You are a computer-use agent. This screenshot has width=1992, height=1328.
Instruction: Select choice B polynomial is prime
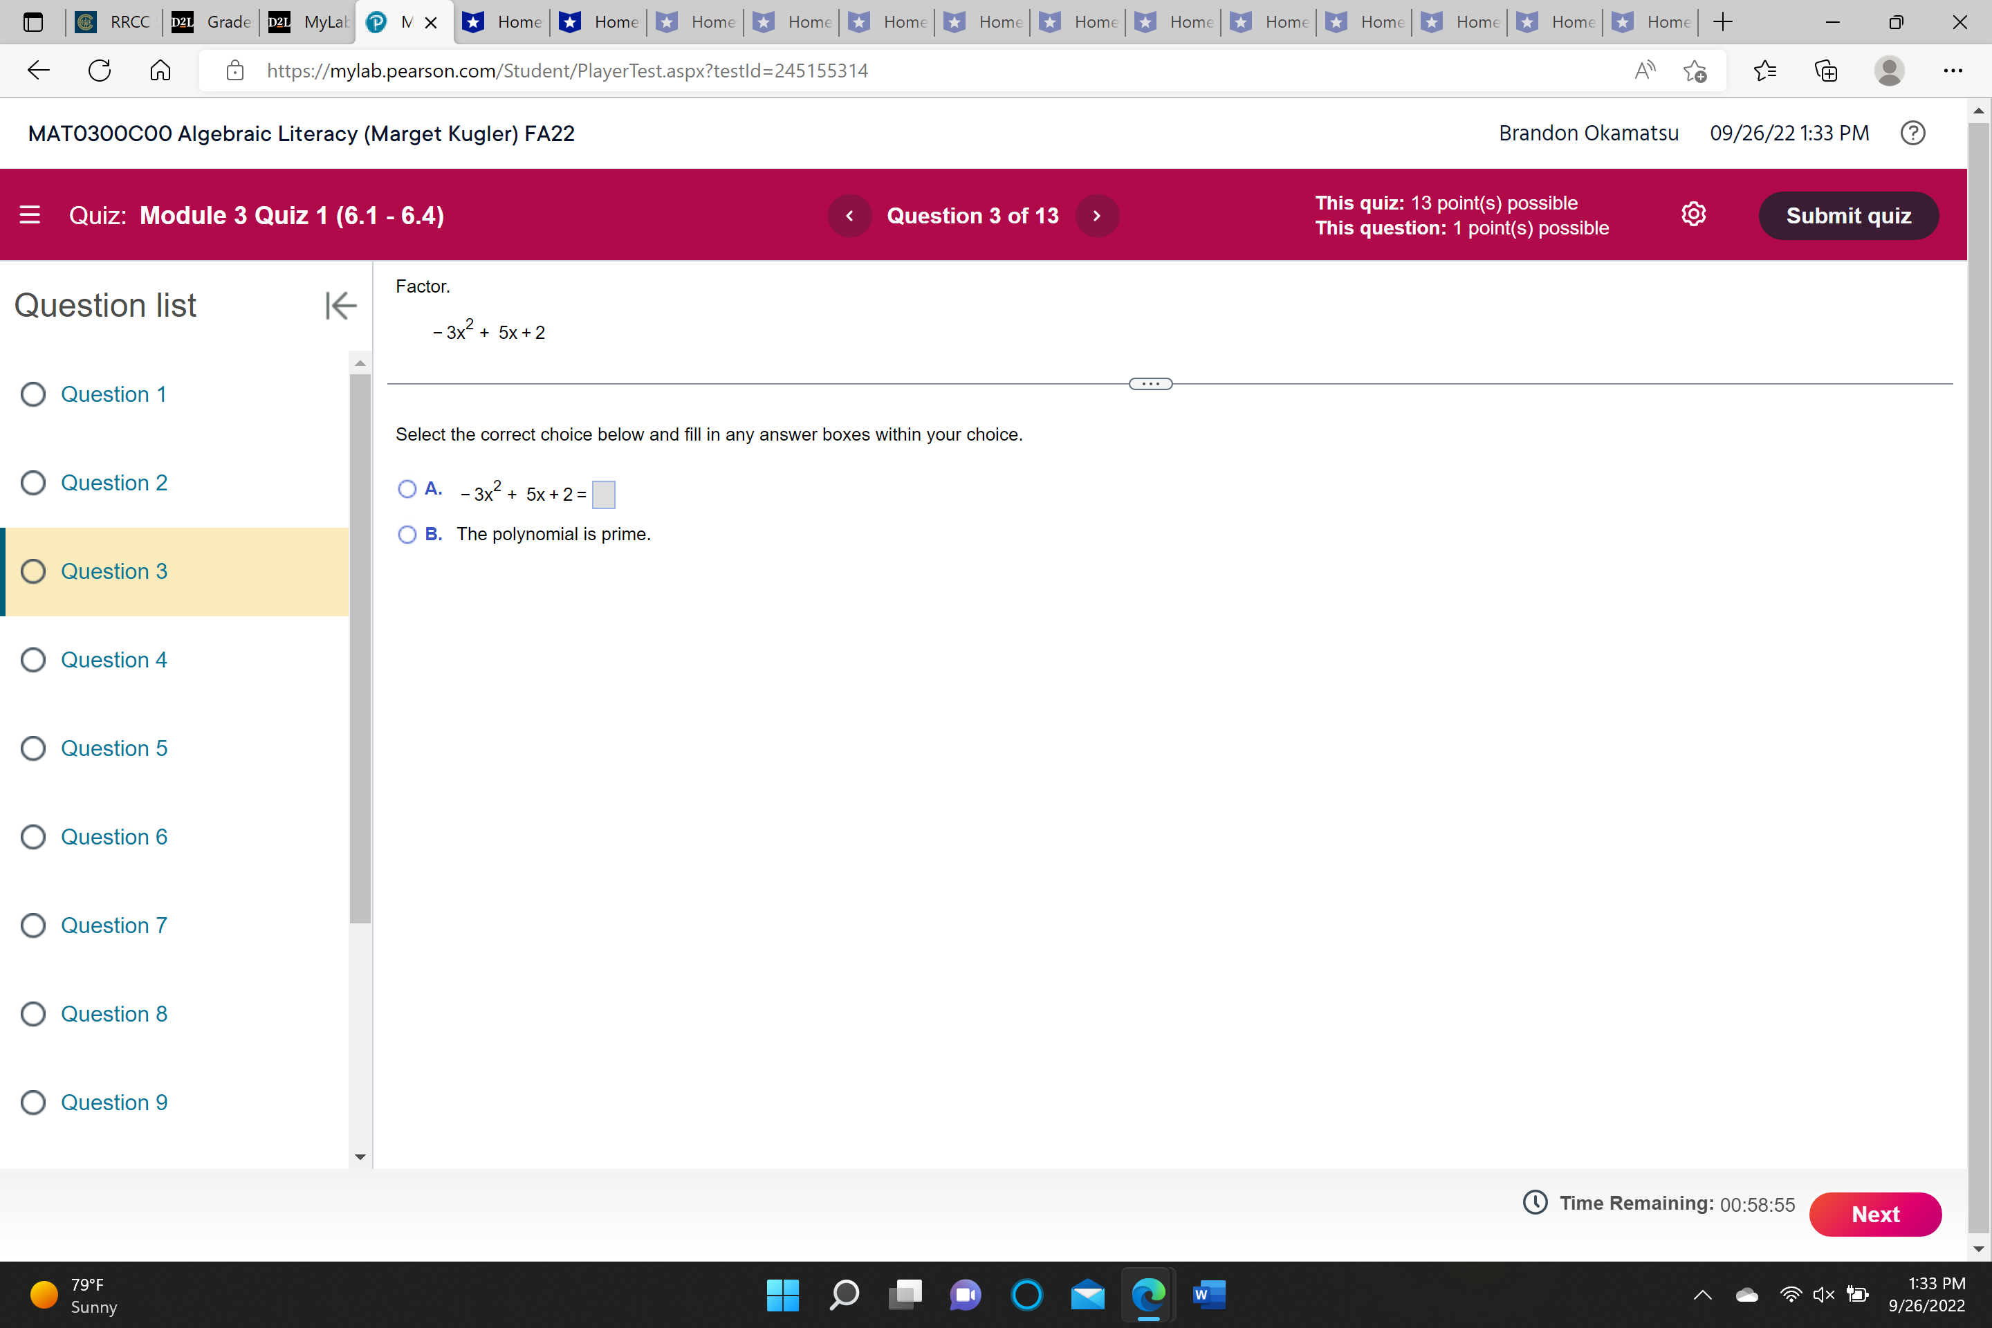coord(407,535)
